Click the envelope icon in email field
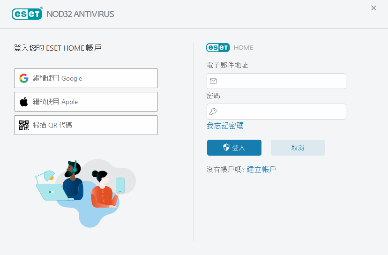The height and width of the screenshot is (255, 388). [213, 81]
